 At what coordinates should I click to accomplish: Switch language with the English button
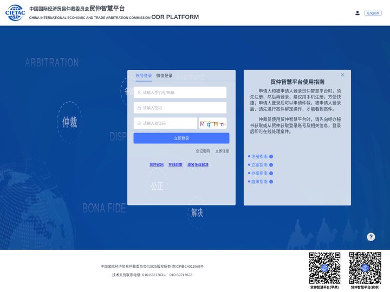click(x=373, y=13)
